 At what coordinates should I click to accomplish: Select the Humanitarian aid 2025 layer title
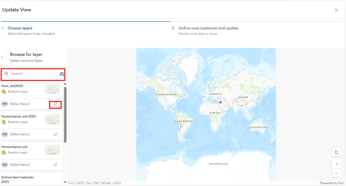point(18,116)
